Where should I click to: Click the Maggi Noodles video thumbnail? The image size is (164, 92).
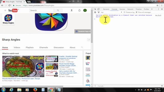[52, 66]
